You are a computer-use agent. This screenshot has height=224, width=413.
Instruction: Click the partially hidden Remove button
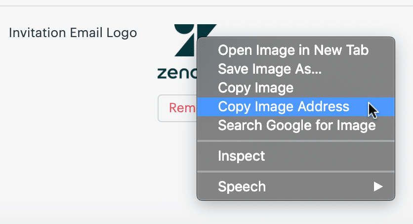pos(177,108)
